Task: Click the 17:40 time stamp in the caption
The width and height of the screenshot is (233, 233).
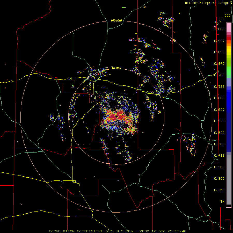Action: click(180, 231)
